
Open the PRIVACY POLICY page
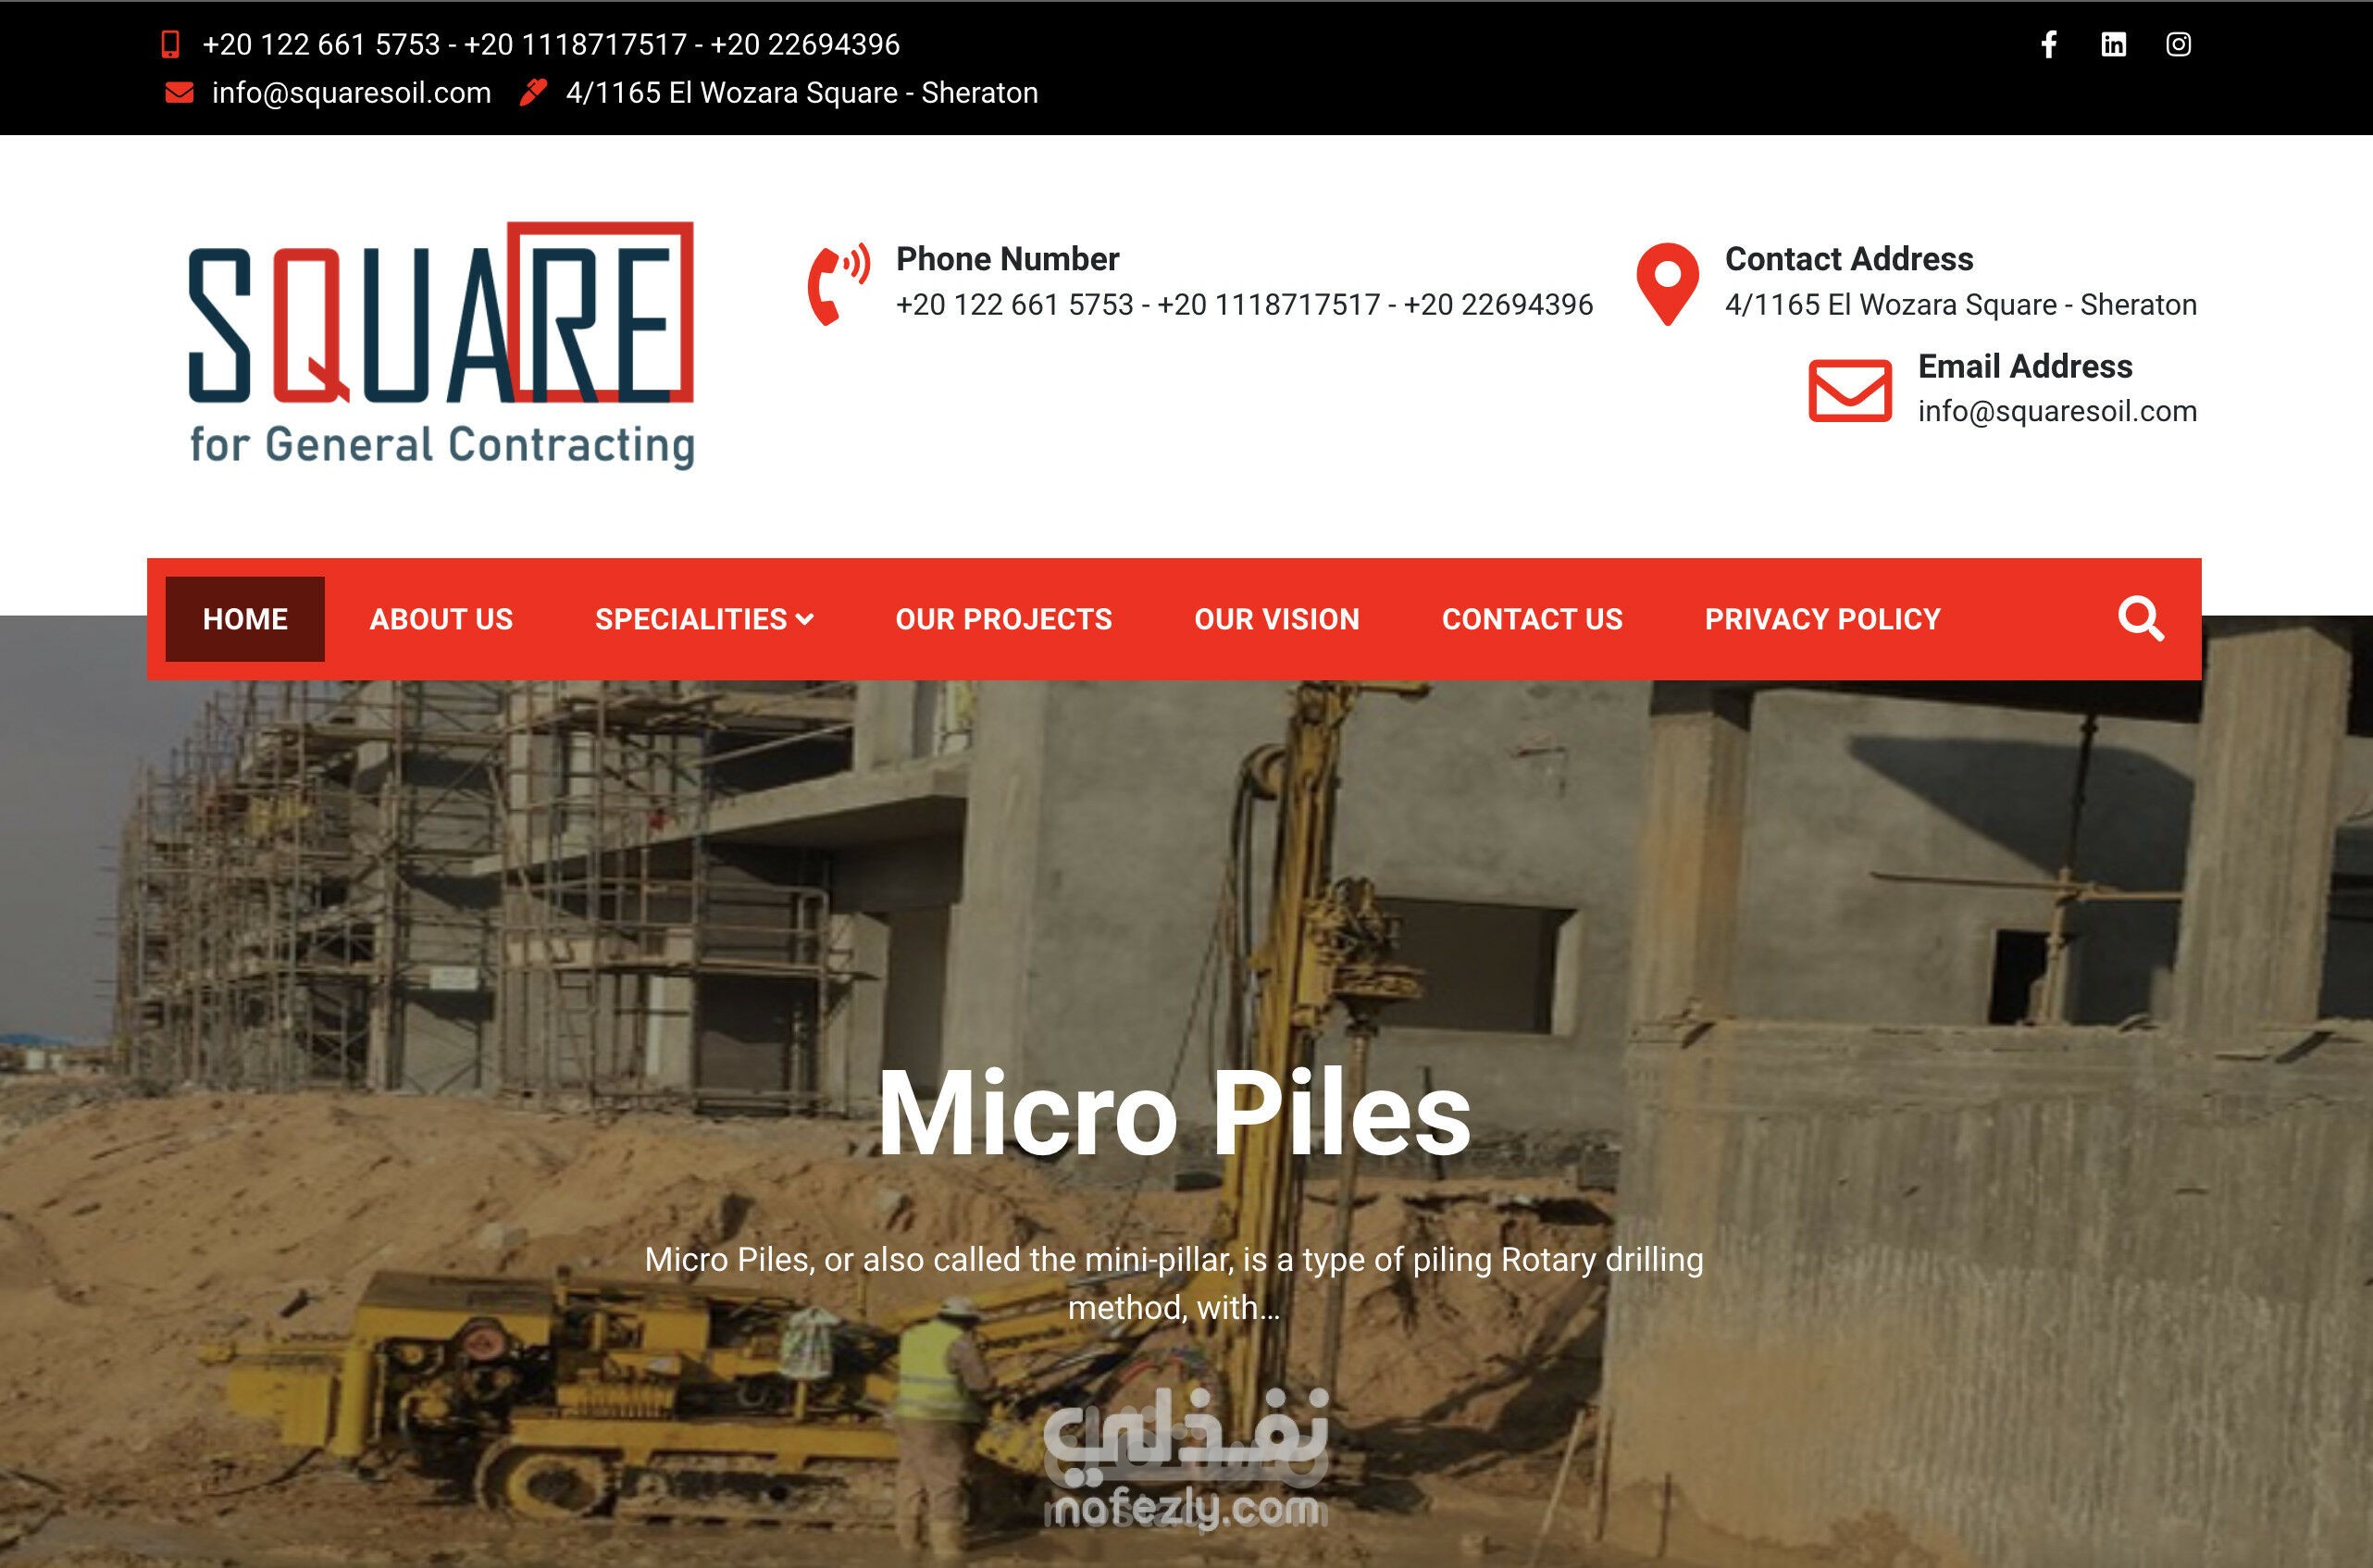click(1821, 619)
